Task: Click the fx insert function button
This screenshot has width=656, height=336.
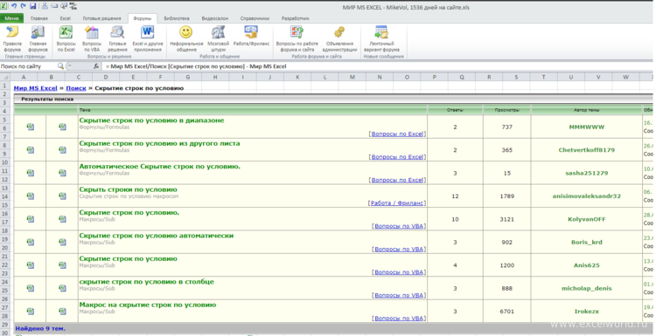Action: tap(96, 66)
